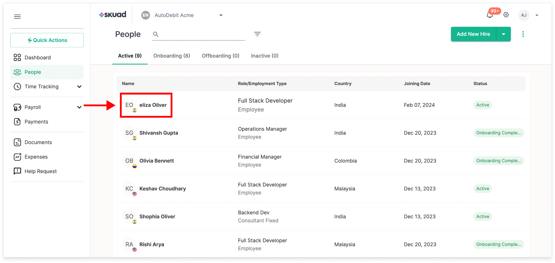Image resolution: width=555 pixels, height=263 pixels.
Task: Open Quick Actions
Action: pos(47,40)
